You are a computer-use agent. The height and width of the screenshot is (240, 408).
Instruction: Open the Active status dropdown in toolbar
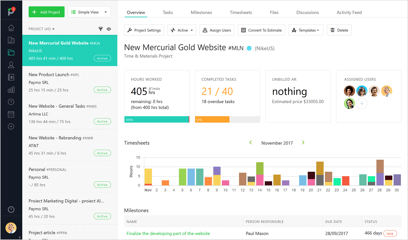(x=182, y=30)
